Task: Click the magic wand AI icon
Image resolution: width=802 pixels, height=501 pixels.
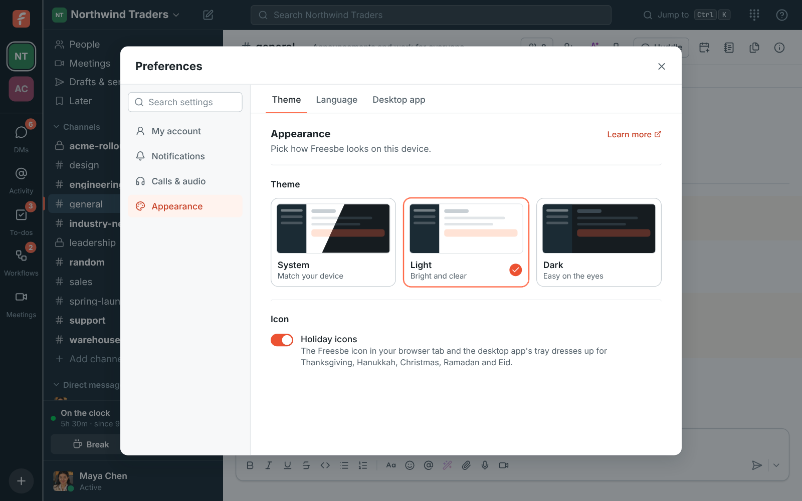Action: click(448, 465)
